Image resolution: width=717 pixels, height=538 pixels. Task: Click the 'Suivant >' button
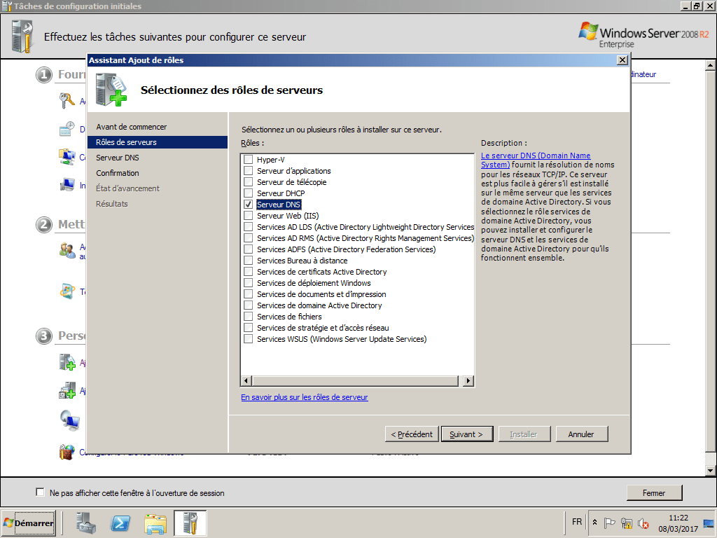(466, 434)
